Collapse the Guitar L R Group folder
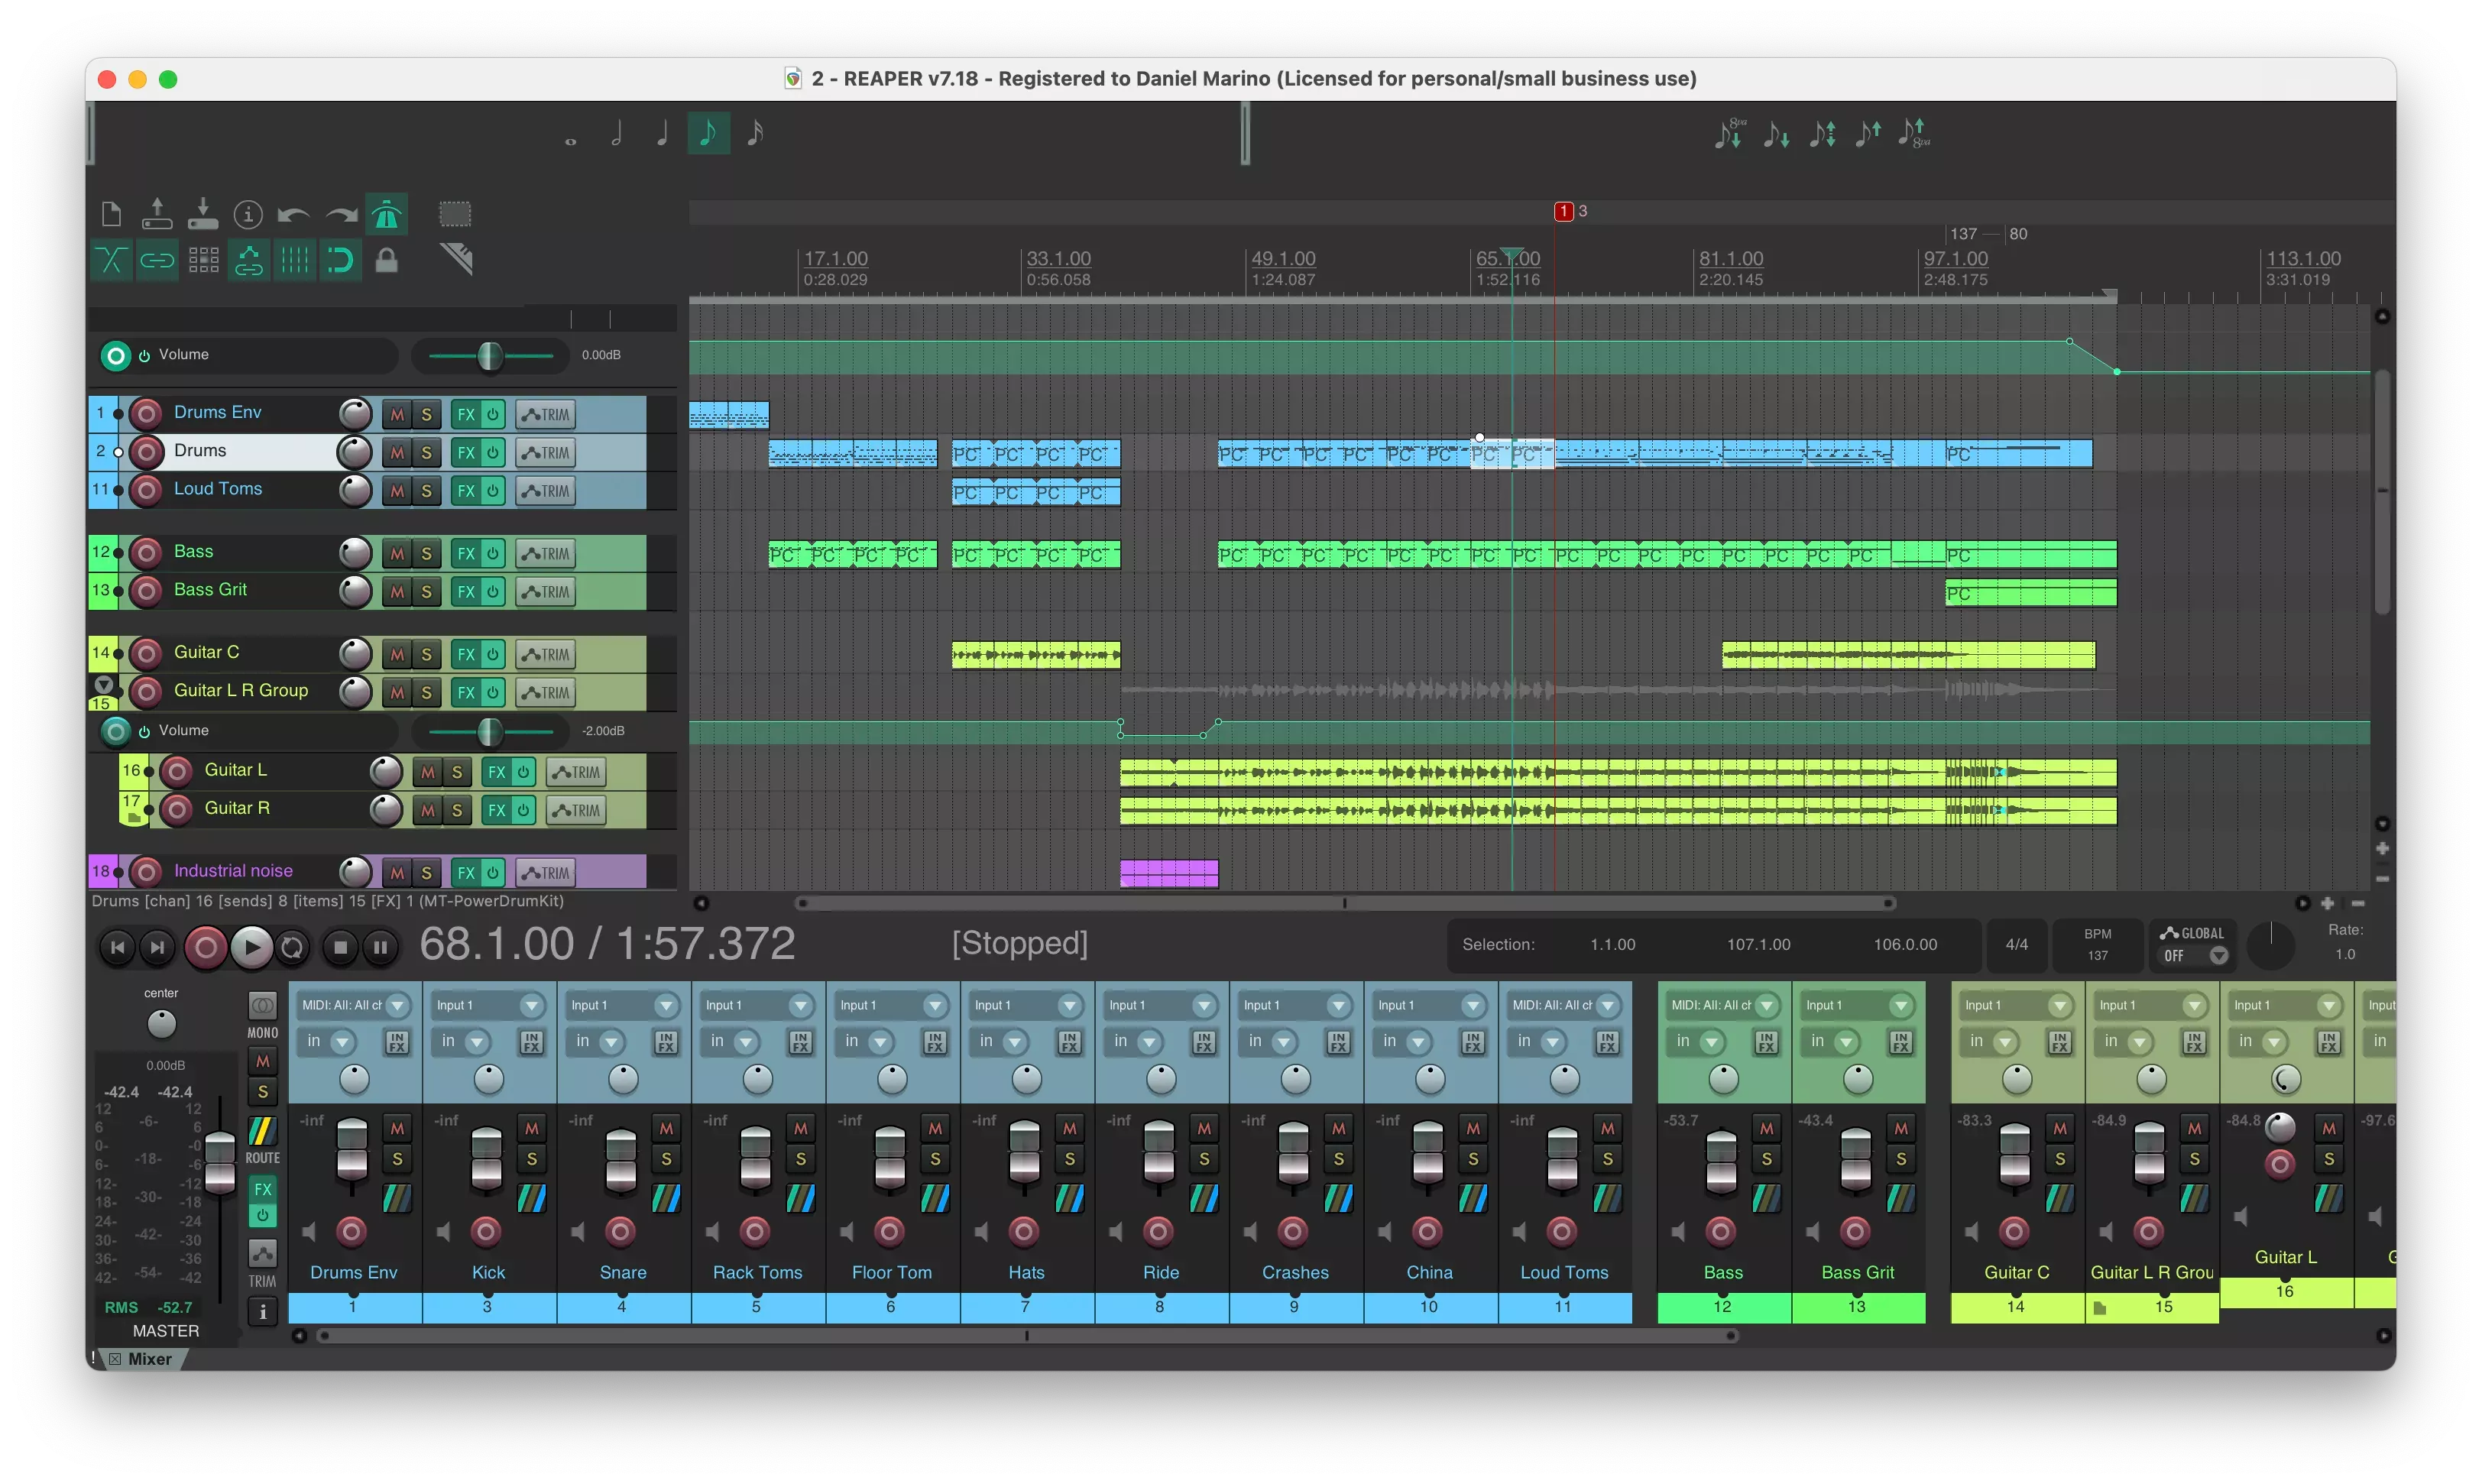This screenshot has height=1484, width=2482. [104, 685]
